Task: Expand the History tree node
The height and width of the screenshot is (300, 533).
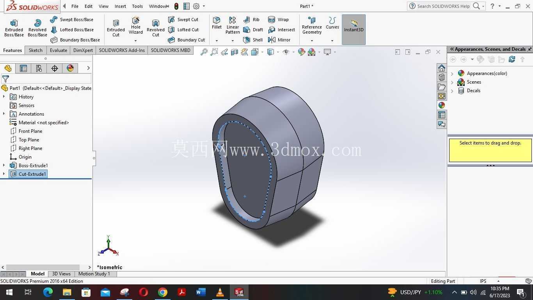Action: coord(4,97)
